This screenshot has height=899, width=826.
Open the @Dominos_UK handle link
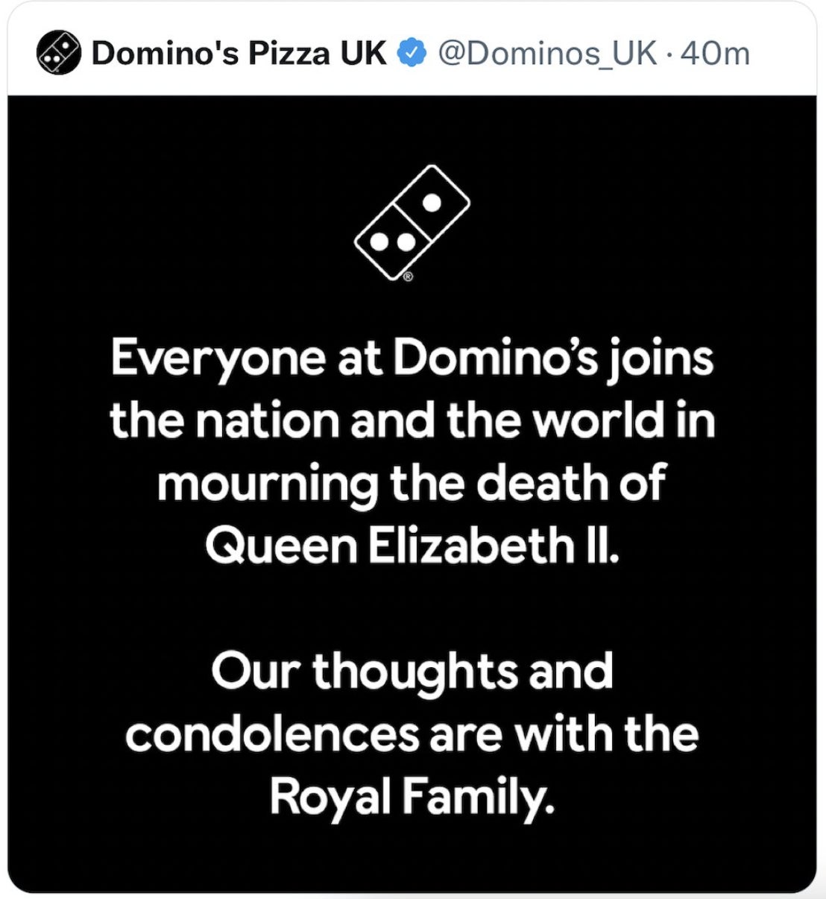tap(546, 54)
